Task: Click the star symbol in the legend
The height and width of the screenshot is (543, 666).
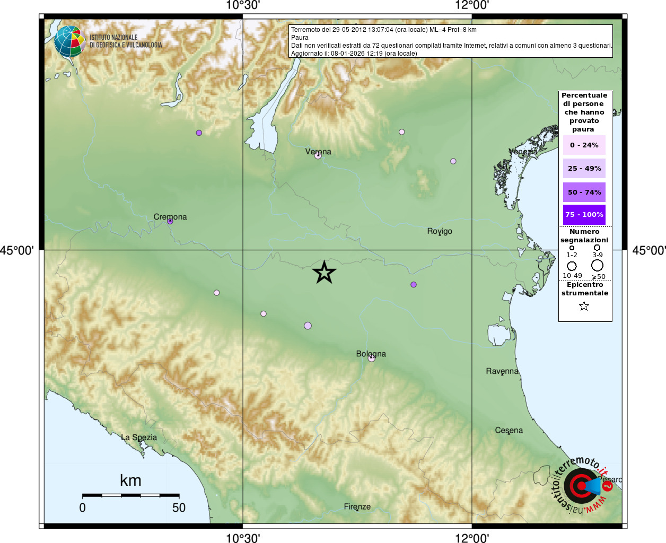Action: coord(584,306)
